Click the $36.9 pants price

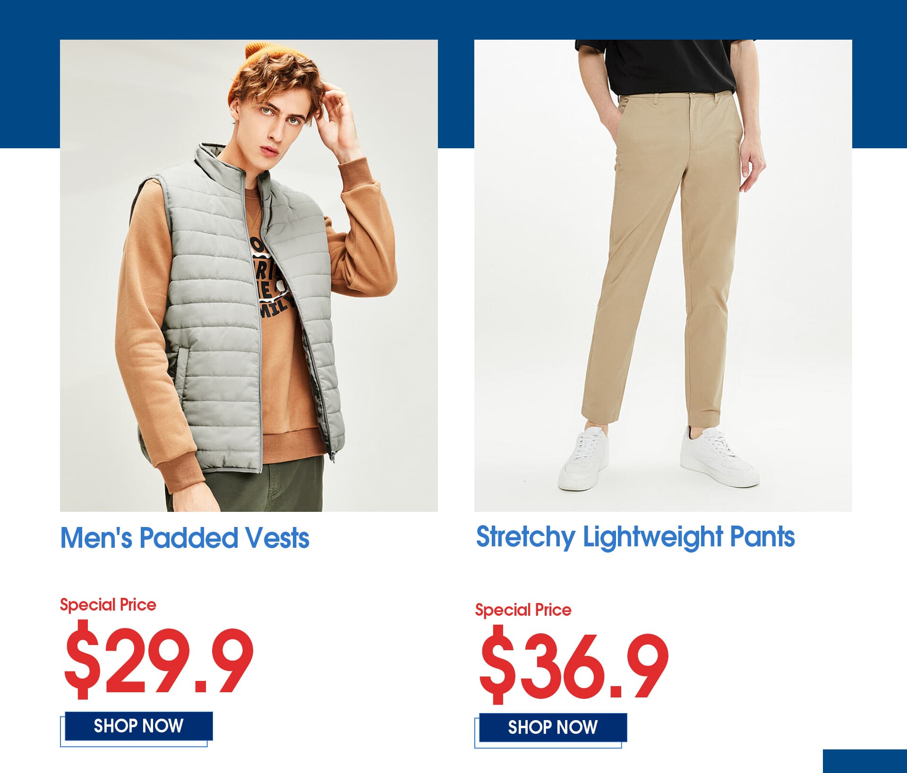pyautogui.click(x=574, y=665)
